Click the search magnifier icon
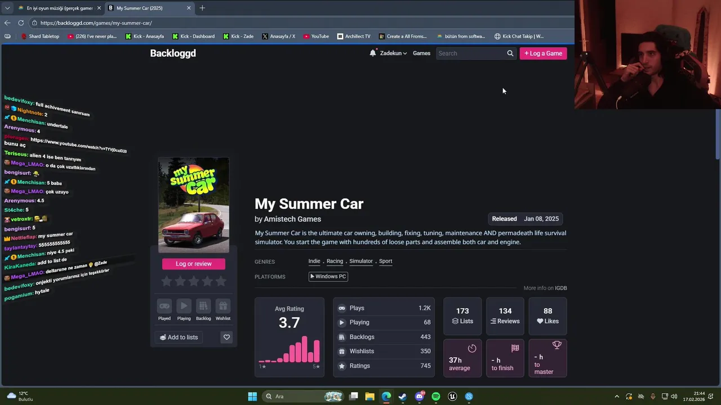 pyautogui.click(x=510, y=53)
